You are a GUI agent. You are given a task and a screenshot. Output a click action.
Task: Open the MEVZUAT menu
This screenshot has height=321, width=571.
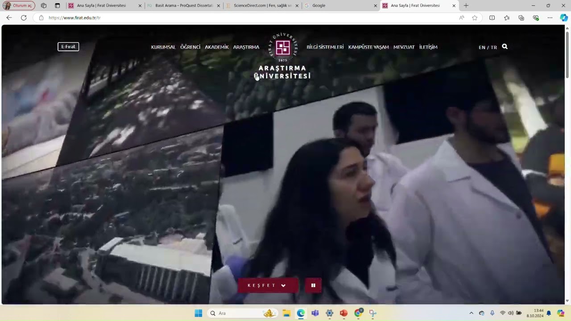(404, 47)
